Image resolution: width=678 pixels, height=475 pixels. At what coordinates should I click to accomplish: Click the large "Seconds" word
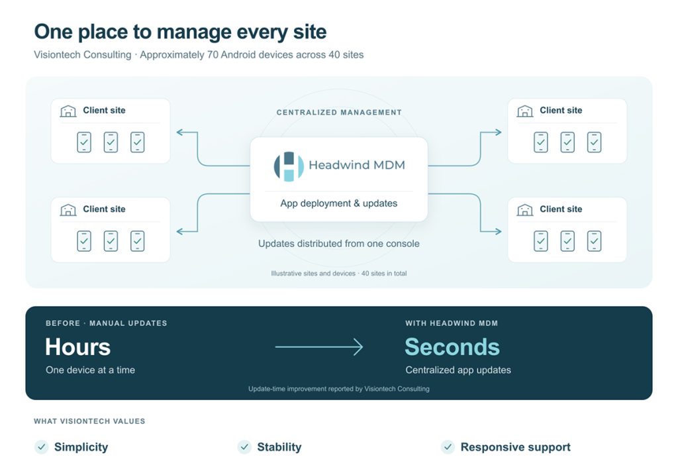(x=452, y=347)
